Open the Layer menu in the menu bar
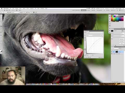 pyautogui.click(x=20, y=9)
